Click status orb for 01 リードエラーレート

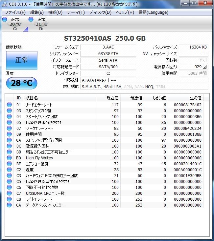(x=9, y=105)
